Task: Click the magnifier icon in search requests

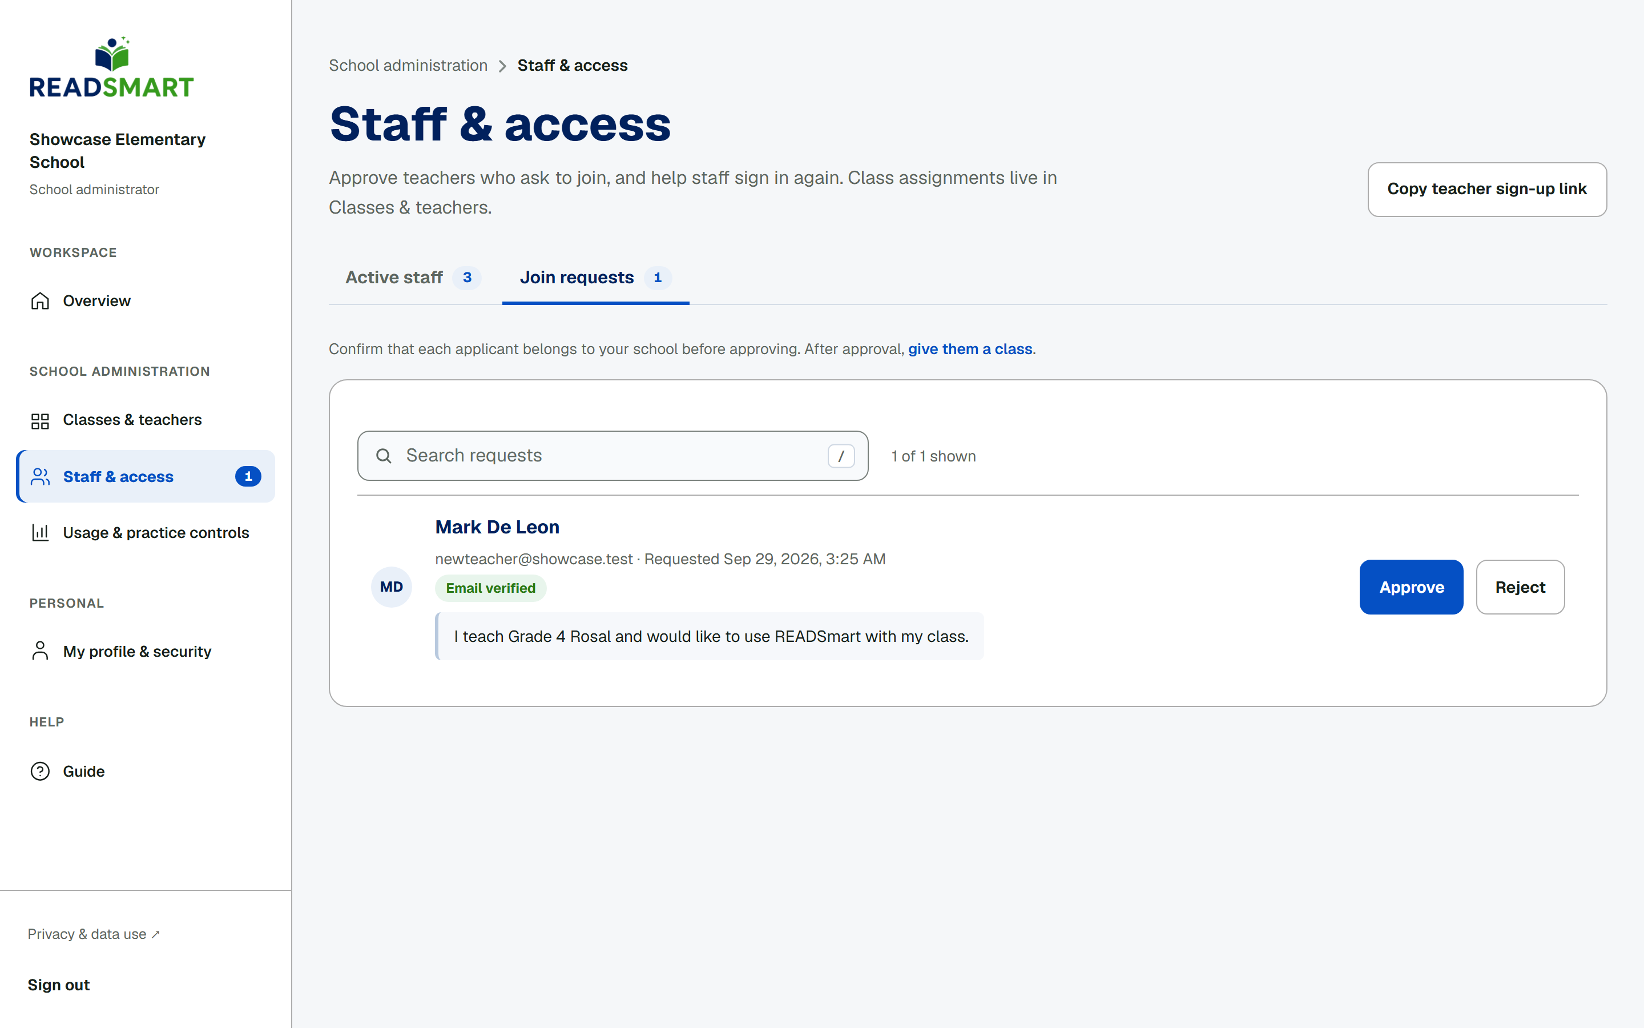Action: pos(383,456)
